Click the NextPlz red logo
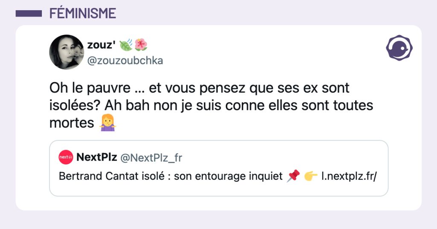Screen dimensions: 437x229 [66, 157]
